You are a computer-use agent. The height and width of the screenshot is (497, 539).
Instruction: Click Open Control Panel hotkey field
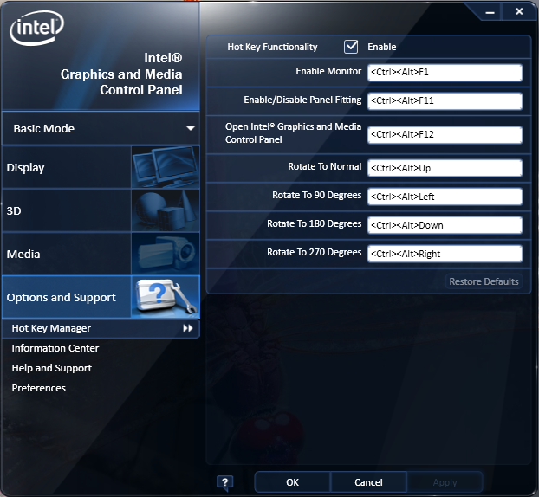point(445,134)
